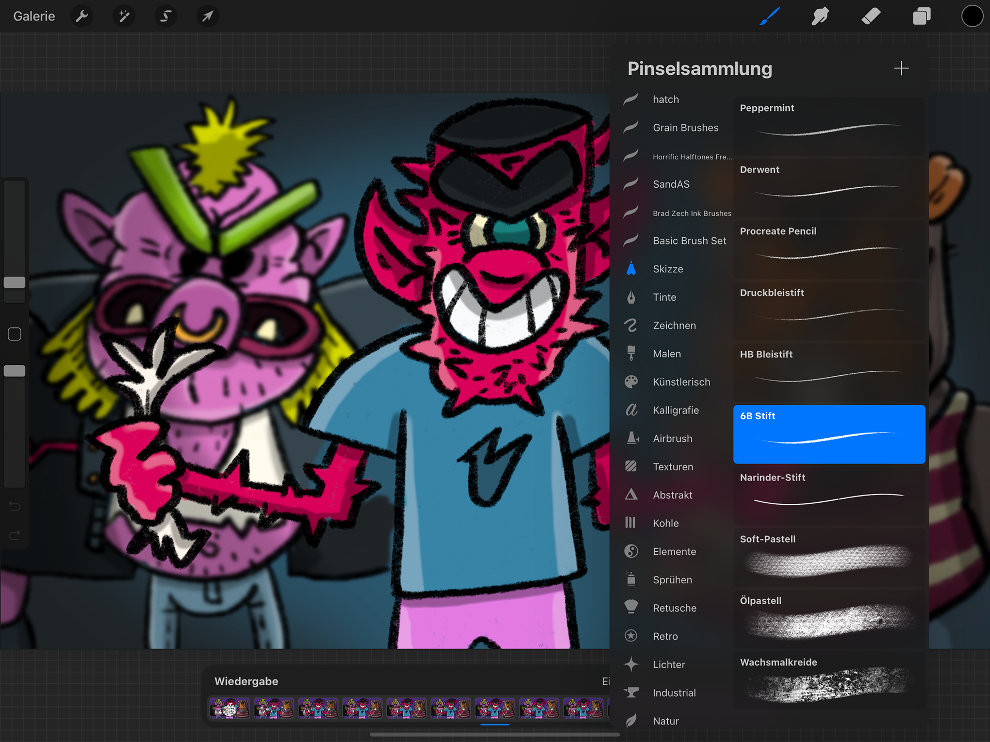Open the Actions wrench menu
The image size is (990, 742).
(x=82, y=16)
